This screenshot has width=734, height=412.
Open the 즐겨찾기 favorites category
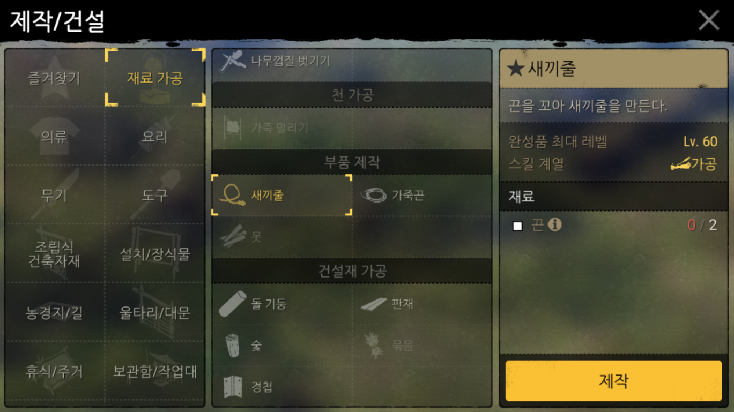(54, 78)
